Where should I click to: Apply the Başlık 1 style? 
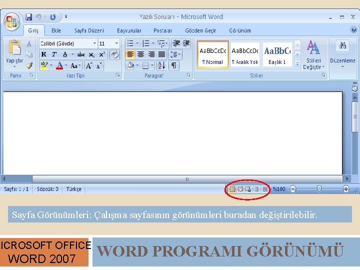[277, 54]
